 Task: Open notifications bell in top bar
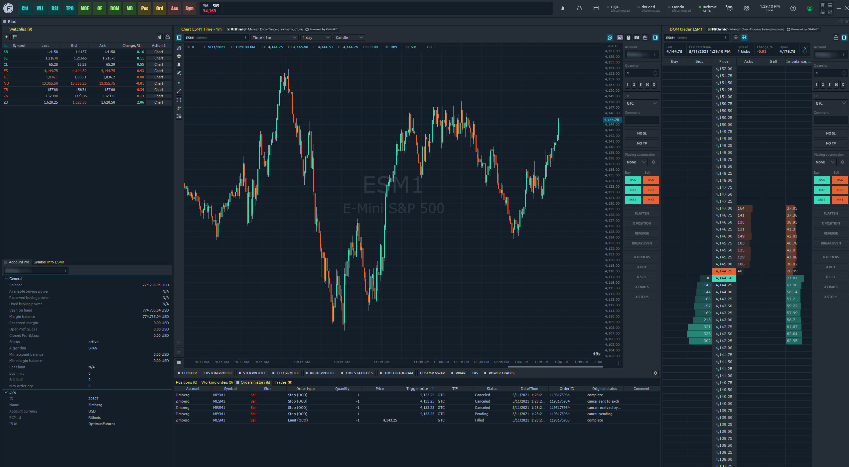coord(563,8)
